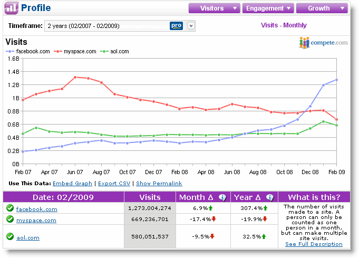
Task: Click the Timeframe field showing 2 years
Action: point(120,26)
